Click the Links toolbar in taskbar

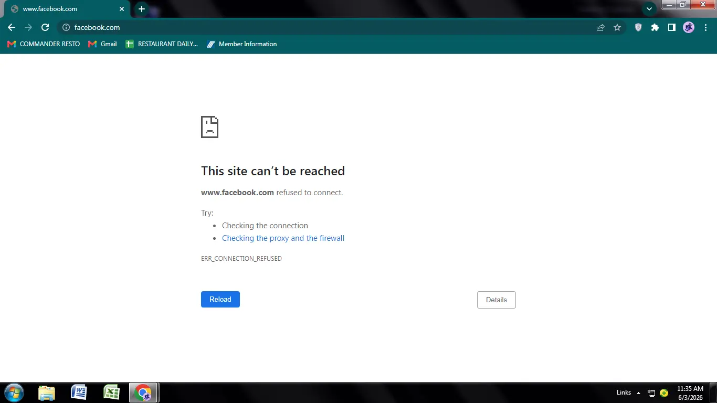(624, 393)
